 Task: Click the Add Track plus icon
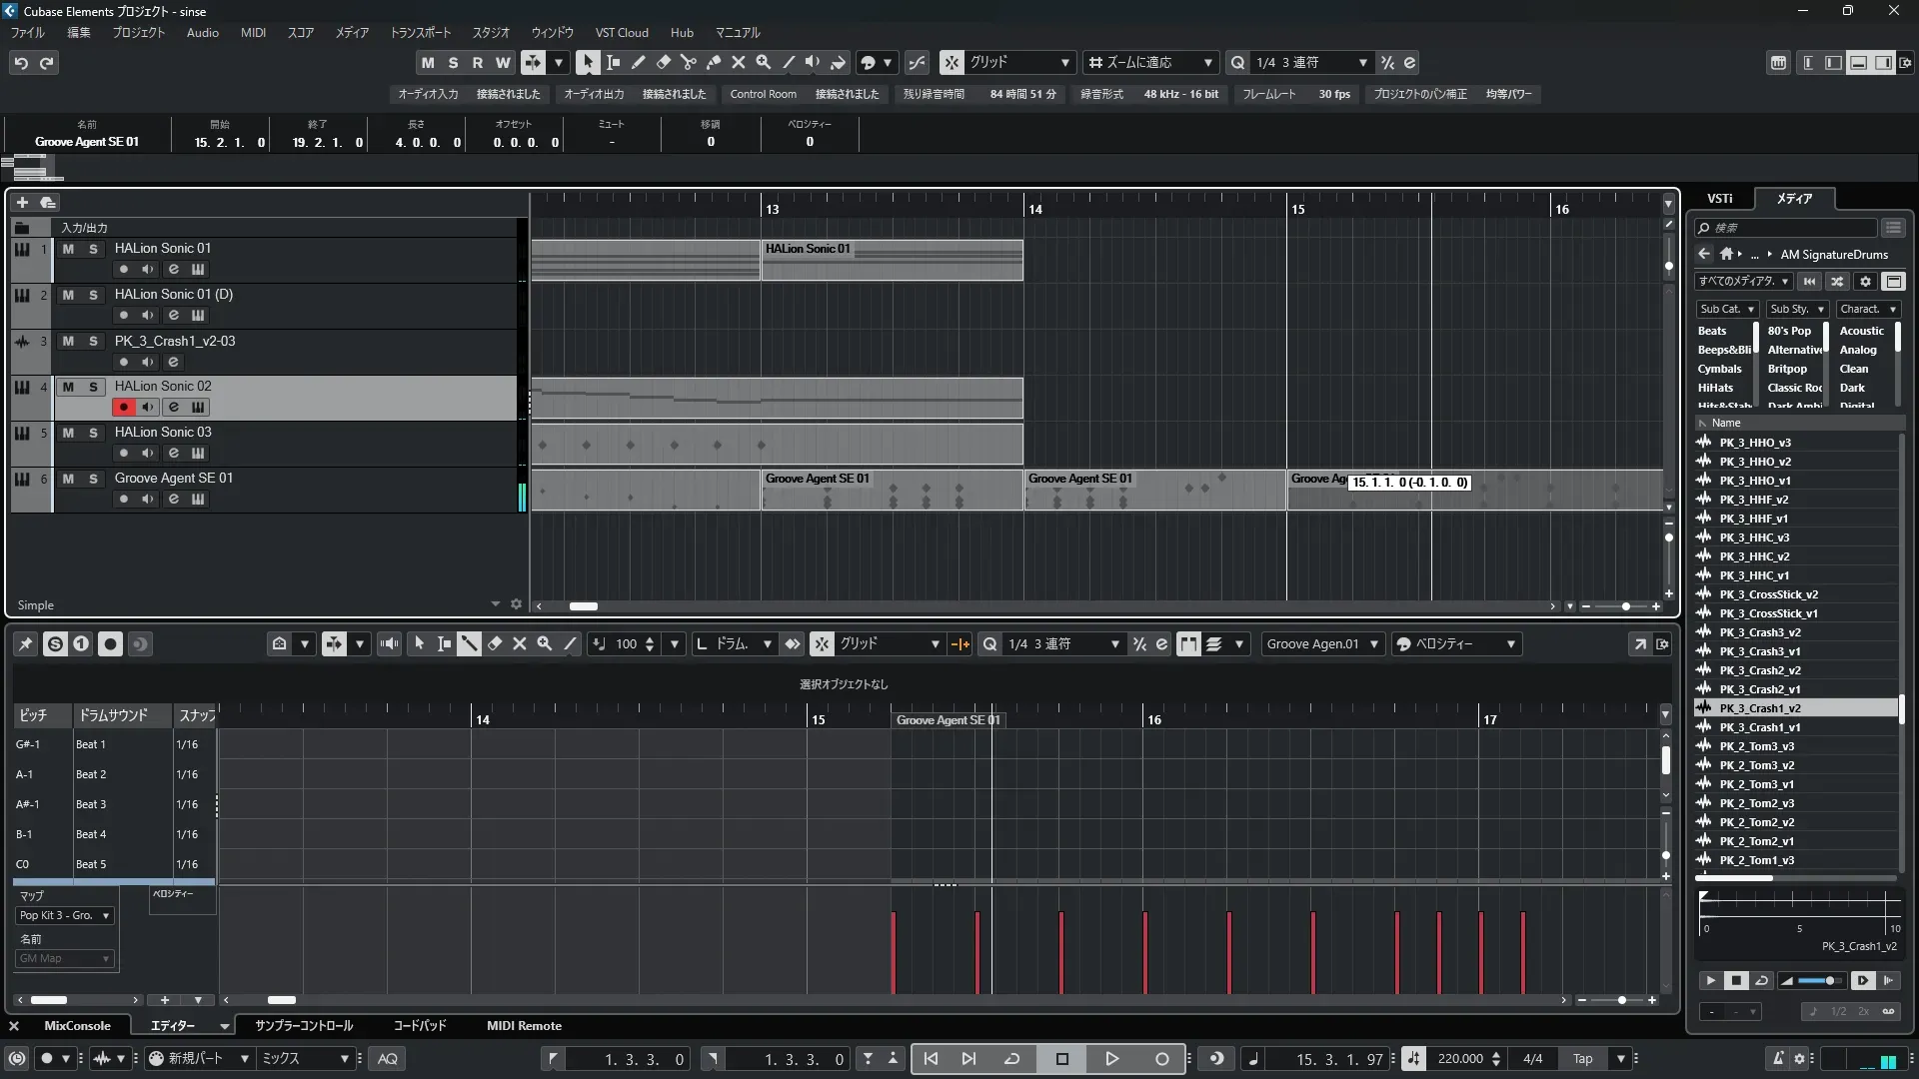click(x=22, y=202)
